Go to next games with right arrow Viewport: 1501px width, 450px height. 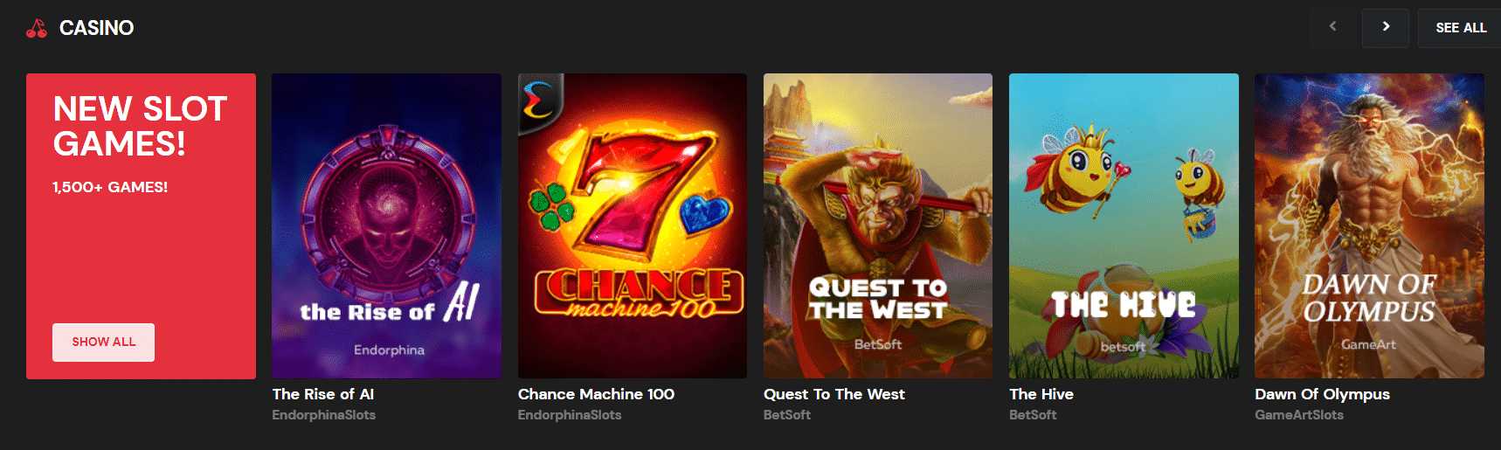coord(1386,27)
